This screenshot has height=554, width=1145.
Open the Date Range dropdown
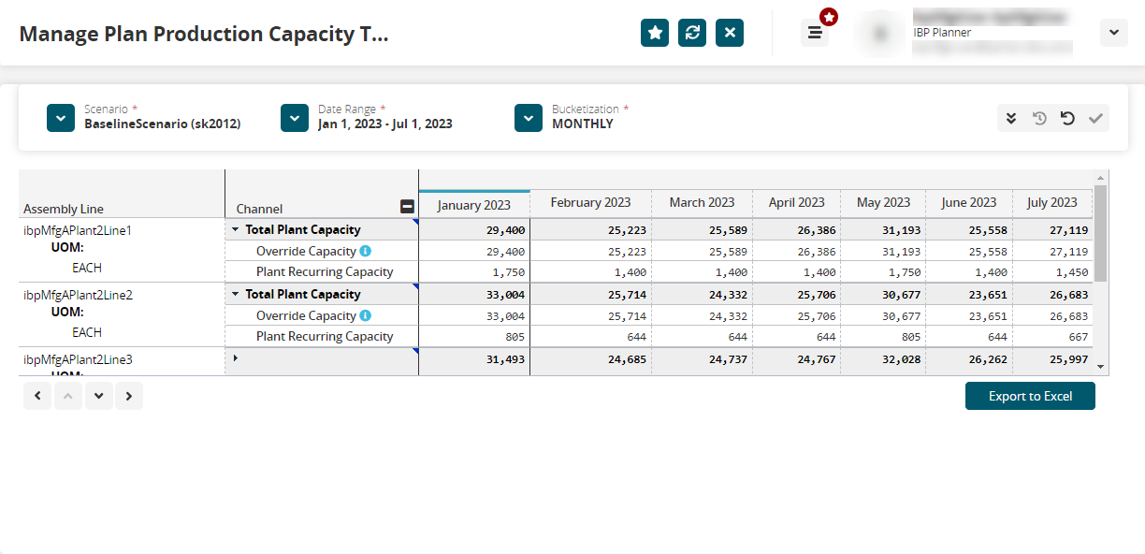click(295, 118)
